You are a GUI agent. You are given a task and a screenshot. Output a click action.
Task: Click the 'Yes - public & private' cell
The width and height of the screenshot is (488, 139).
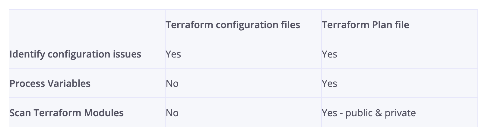tap(369, 113)
